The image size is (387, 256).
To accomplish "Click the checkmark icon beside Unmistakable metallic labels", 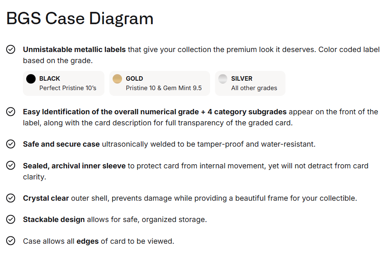I will 11,50.
